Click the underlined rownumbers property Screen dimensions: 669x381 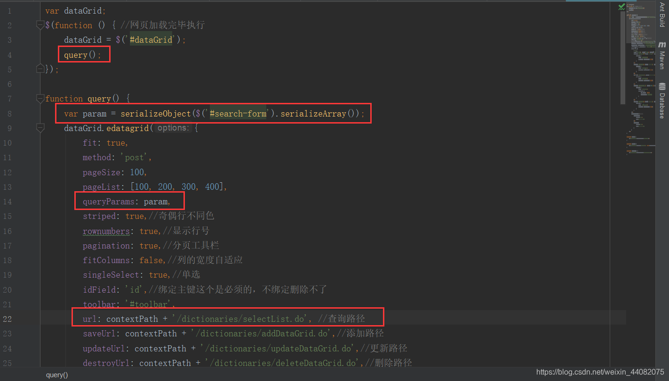(106, 231)
